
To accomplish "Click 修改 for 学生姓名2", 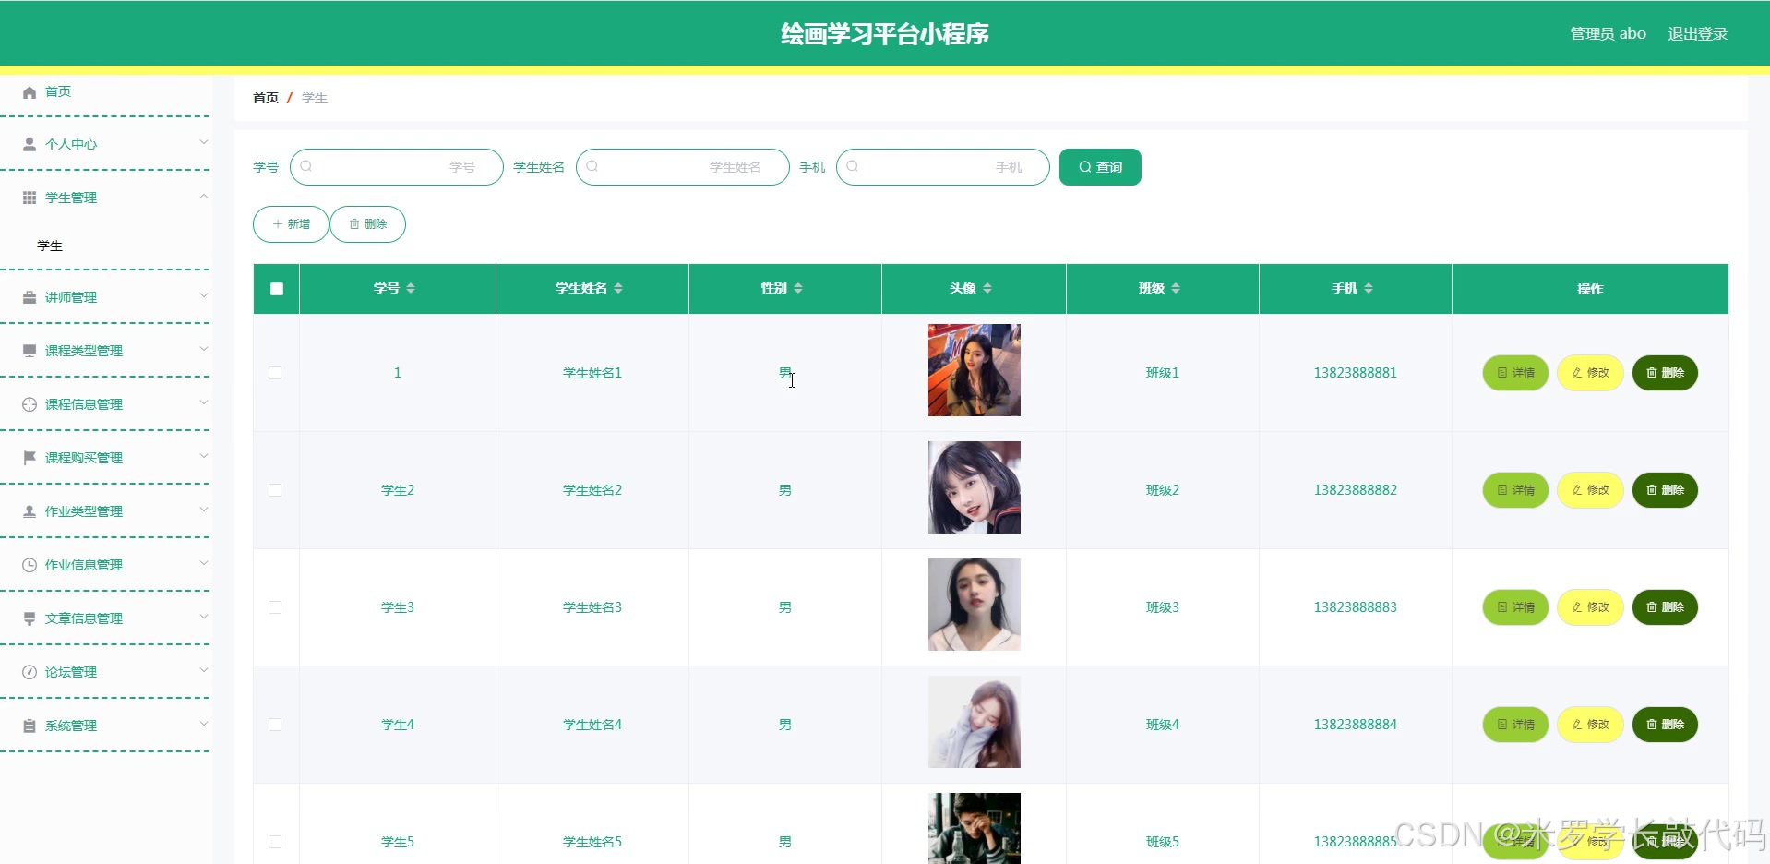I will 1590,490.
